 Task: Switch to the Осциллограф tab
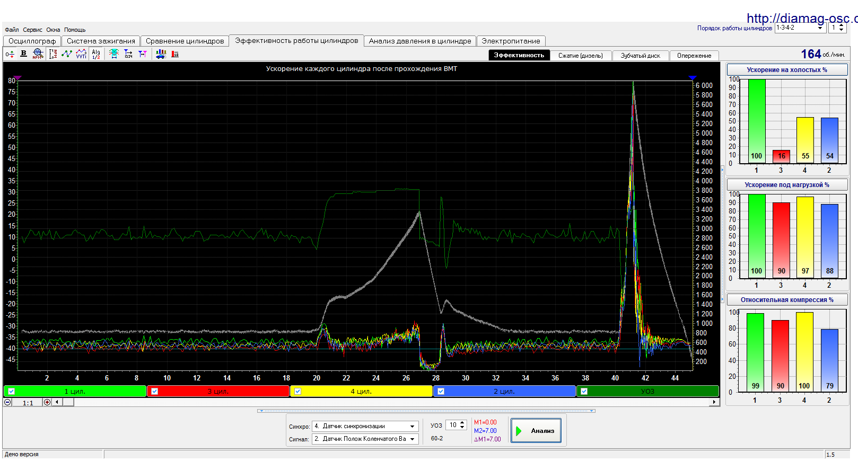click(32, 41)
